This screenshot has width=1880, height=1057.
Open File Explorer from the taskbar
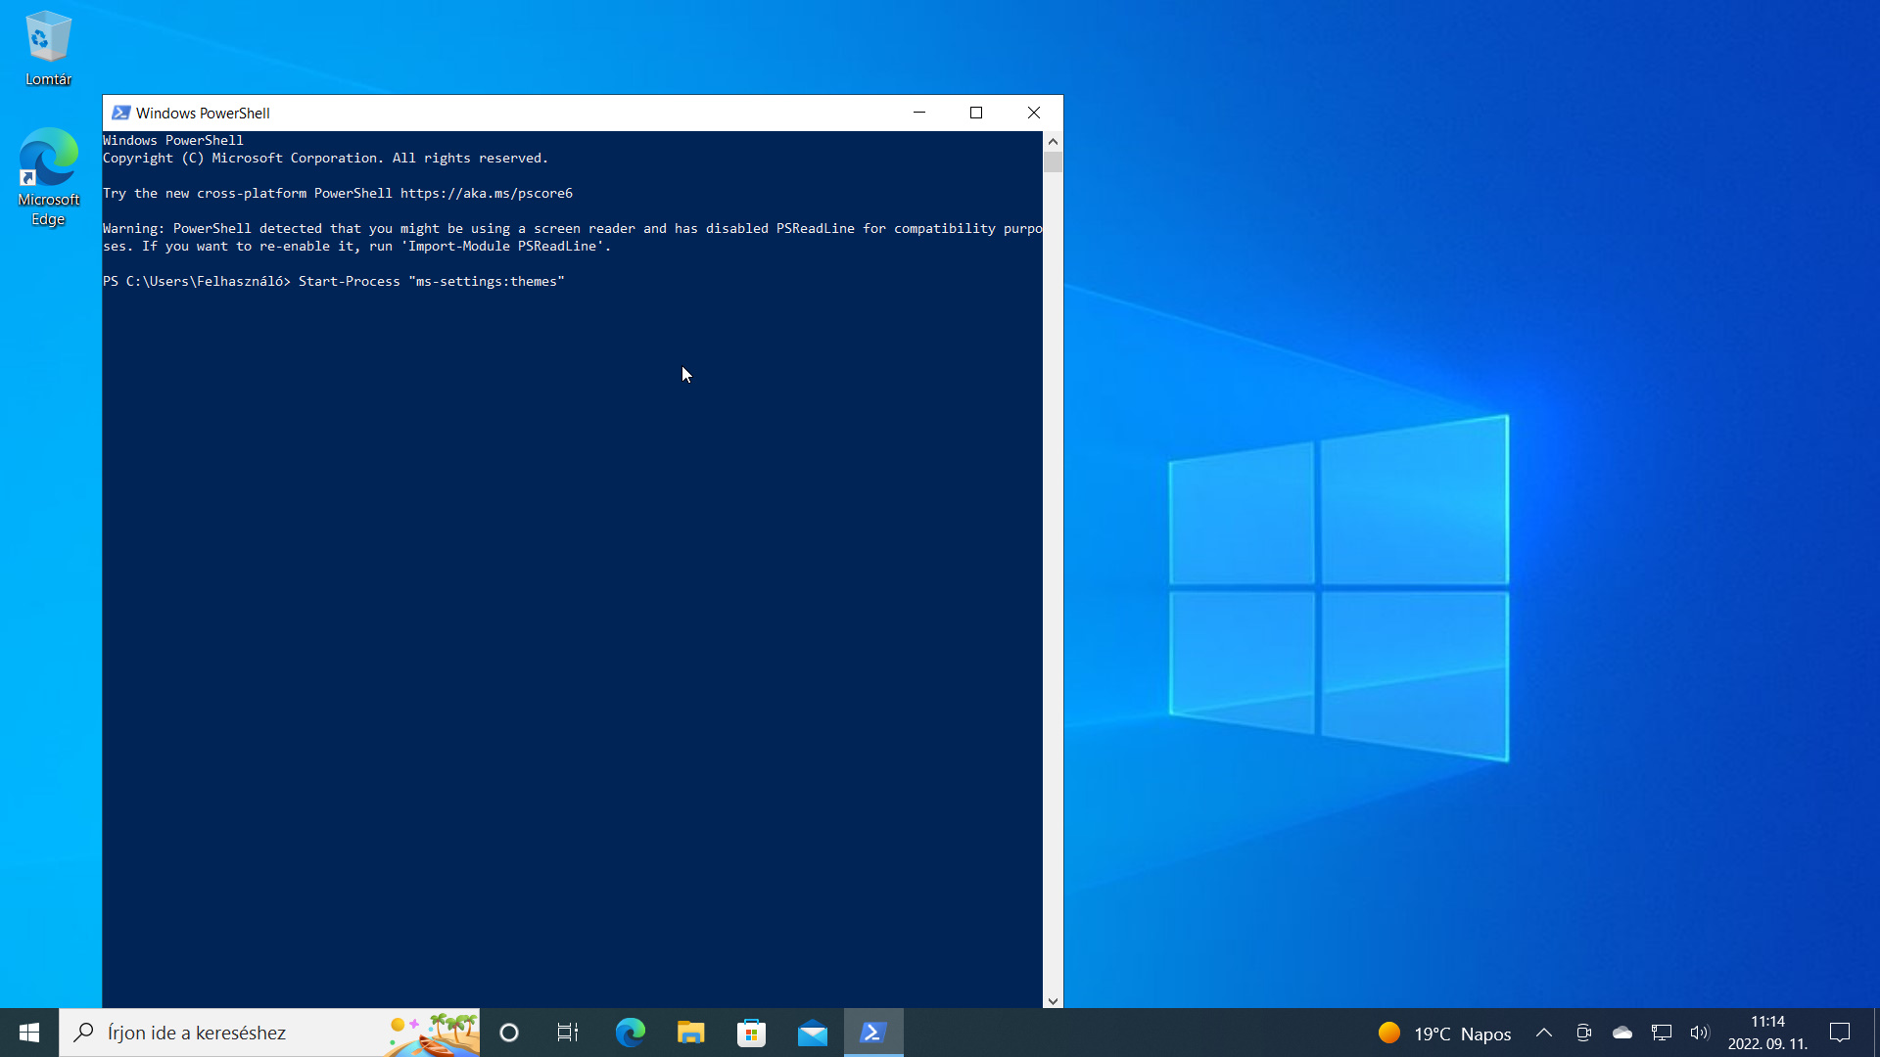691,1033
